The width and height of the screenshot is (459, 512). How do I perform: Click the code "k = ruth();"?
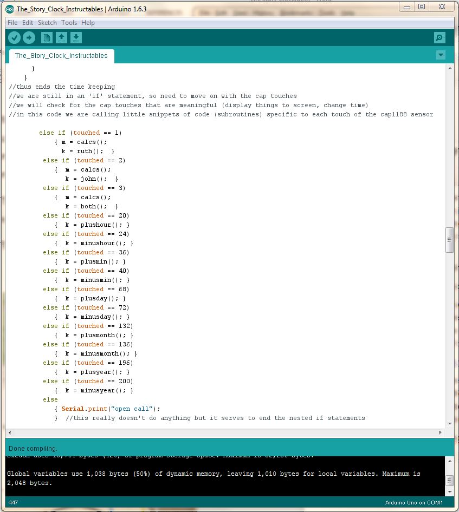click(x=82, y=151)
